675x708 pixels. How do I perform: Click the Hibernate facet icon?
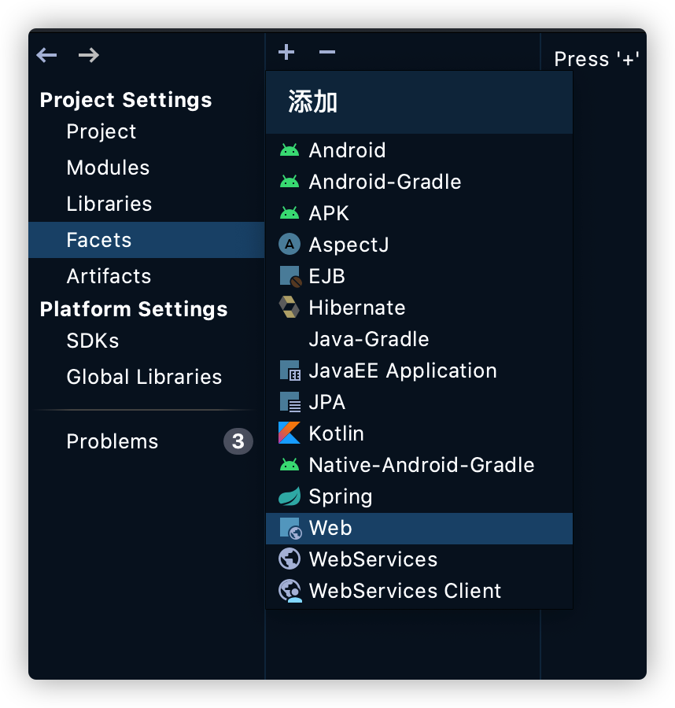pyautogui.click(x=290, y=308)
